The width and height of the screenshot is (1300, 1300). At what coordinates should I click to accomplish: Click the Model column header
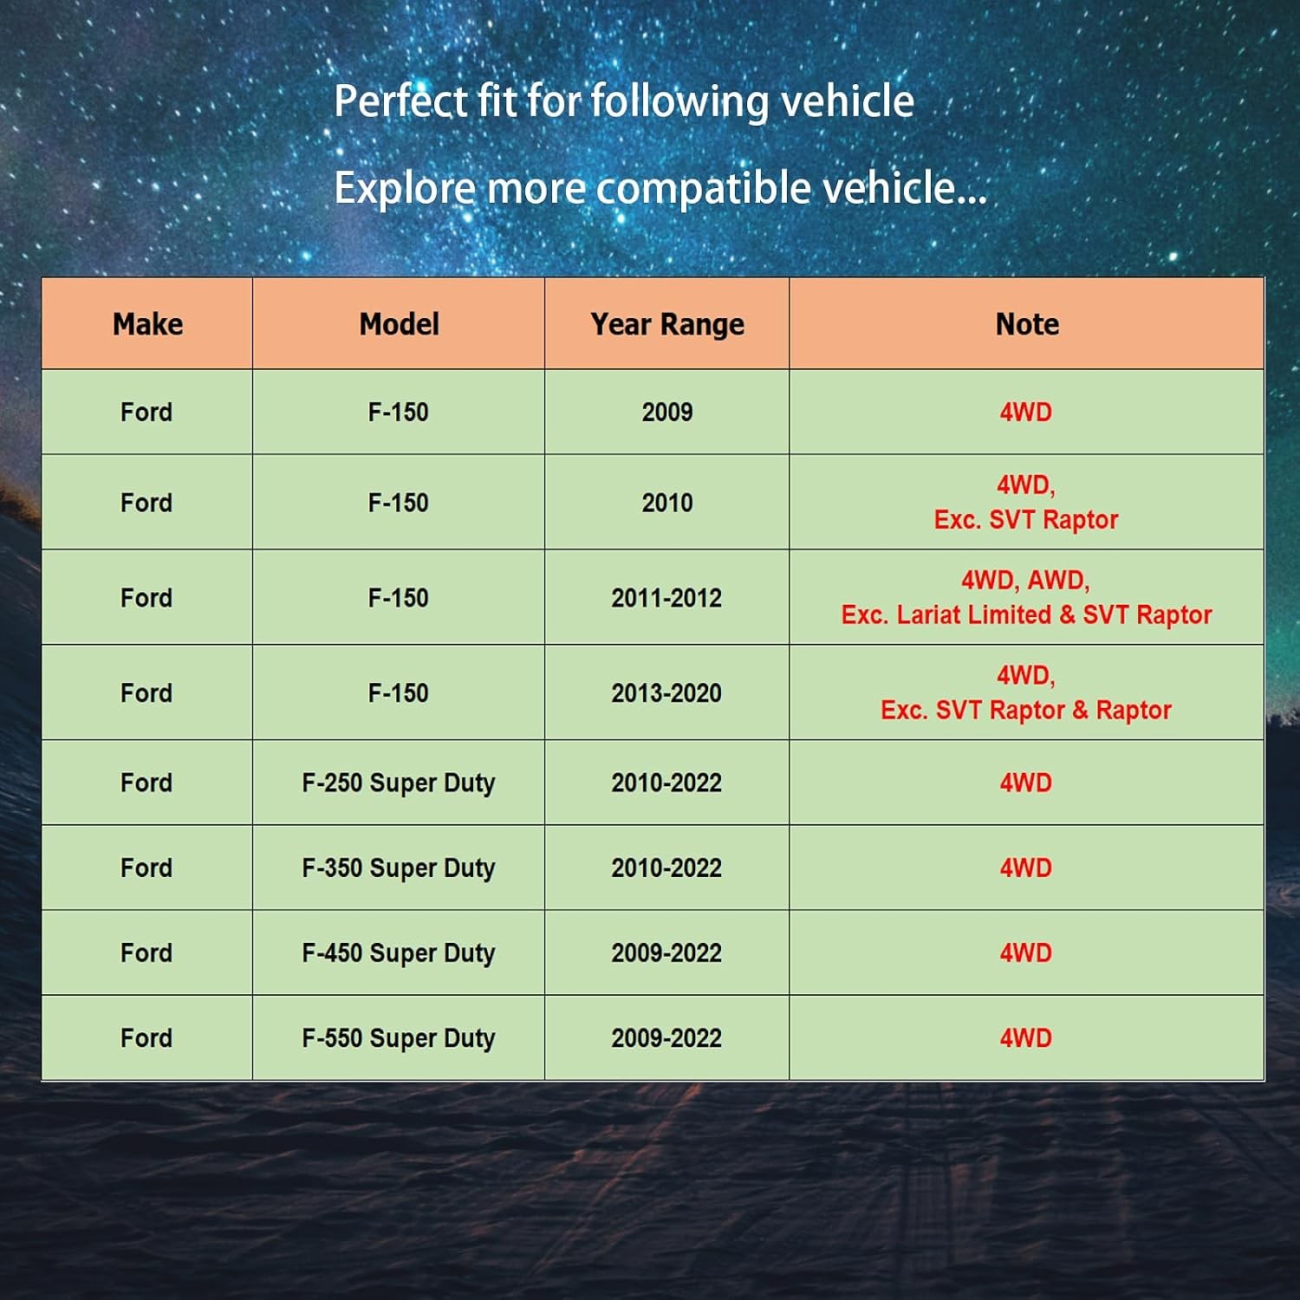click(x=399, y=324)
